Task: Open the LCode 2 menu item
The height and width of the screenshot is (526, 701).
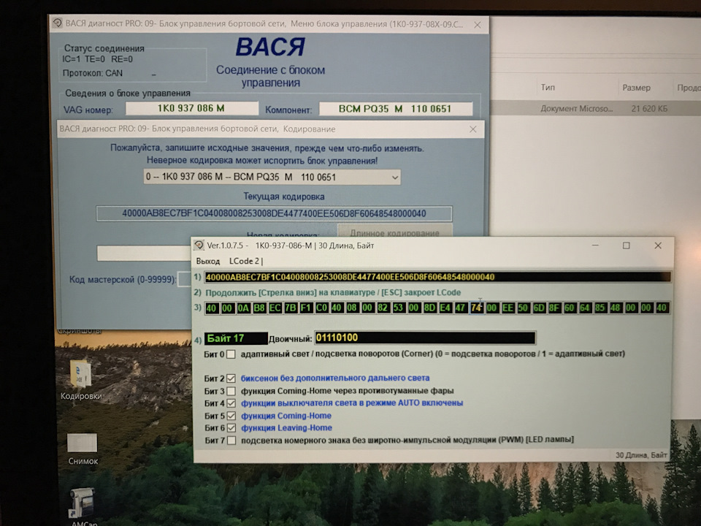Action: click(244, 262)
